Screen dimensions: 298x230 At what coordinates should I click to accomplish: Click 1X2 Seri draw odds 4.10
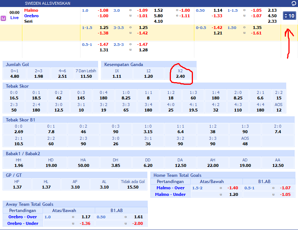point(158,21)
